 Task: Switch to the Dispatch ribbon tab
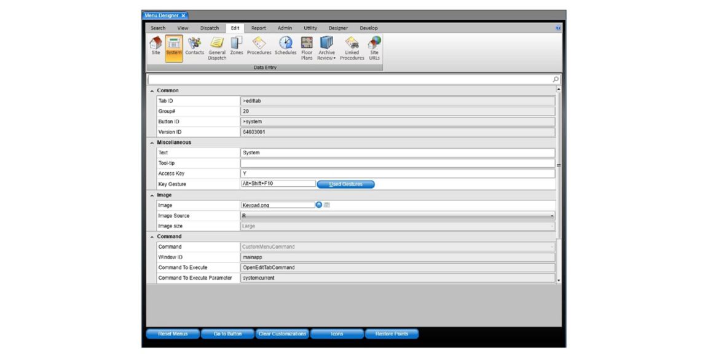click(x=210, y=28)
